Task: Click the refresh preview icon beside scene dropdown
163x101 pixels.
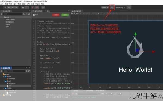Action: [129, 7]
